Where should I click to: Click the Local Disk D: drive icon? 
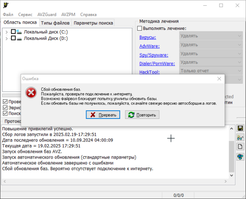click(x=19, y=38)
